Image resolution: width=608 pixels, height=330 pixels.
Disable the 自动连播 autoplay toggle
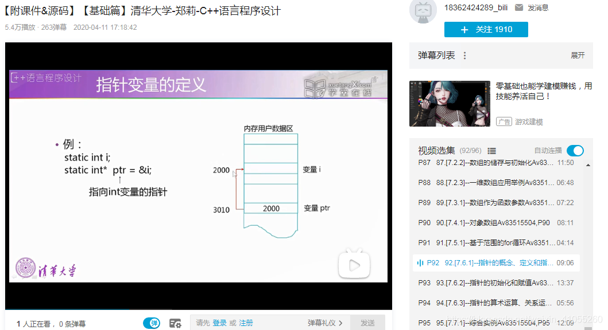(x=574, y=150)
